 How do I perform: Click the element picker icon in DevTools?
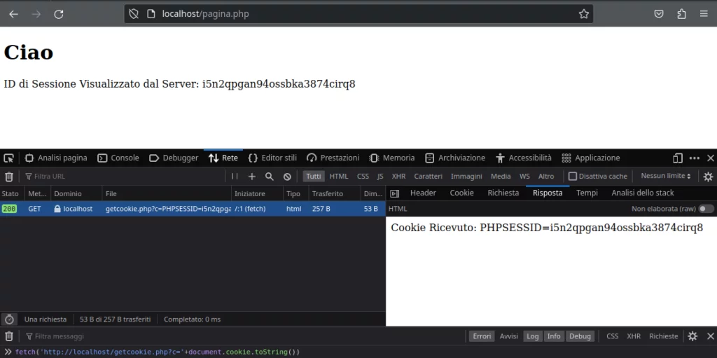click(x=8, y=158)
